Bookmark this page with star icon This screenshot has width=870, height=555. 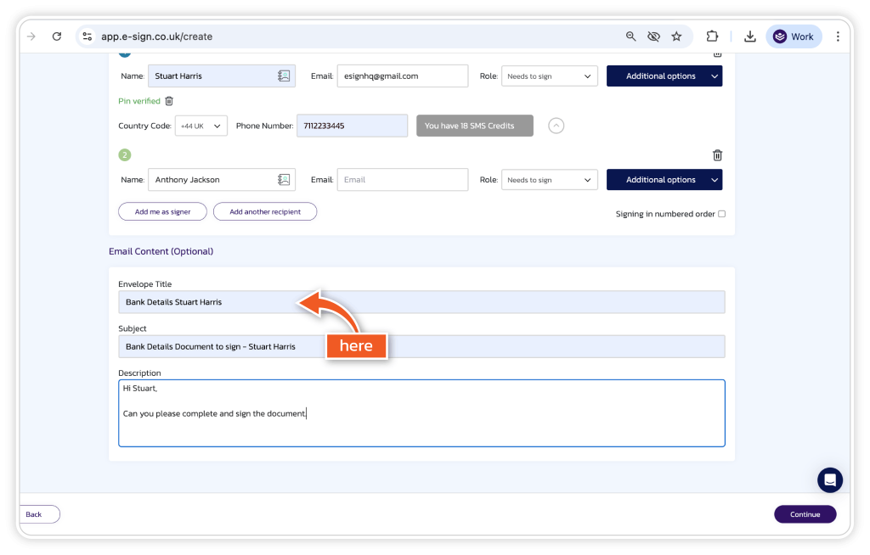(676, 36)
